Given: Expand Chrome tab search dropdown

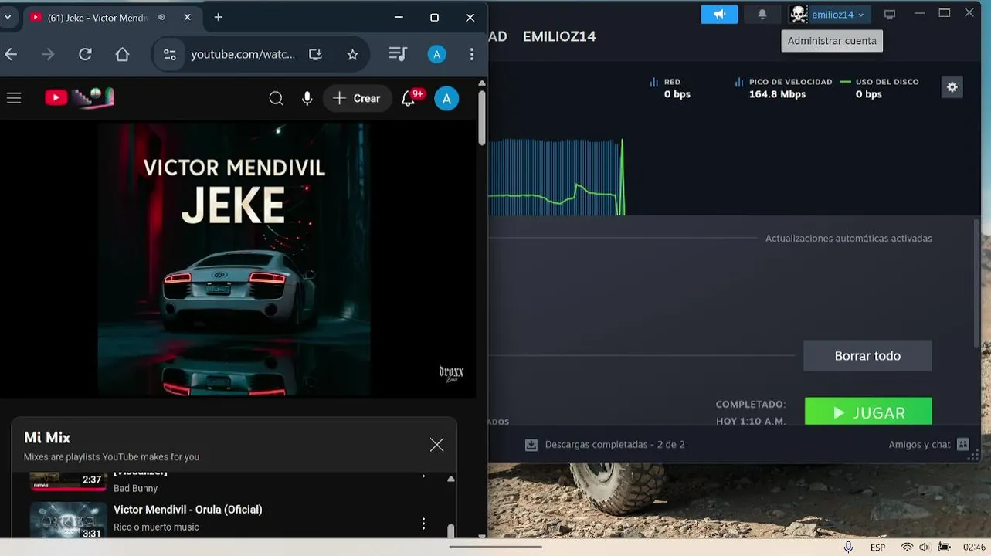Looking at the screenshot, I should pos(8,17).
